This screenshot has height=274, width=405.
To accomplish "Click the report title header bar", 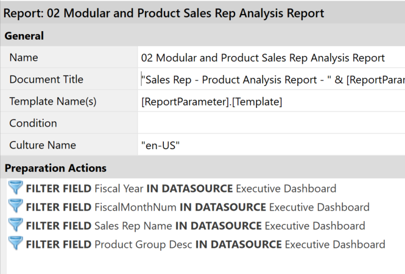I will (x=164, y=13).
